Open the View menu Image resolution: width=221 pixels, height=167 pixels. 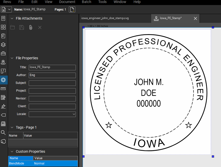click(48, 2)
